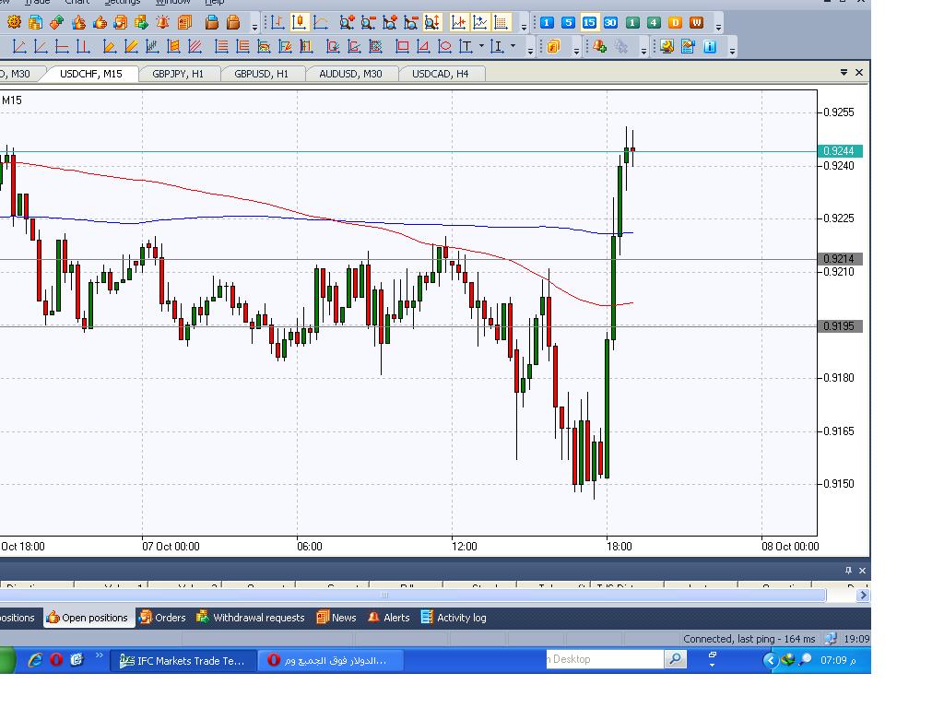Switch timeframe to 30 minutes
Image resolution: width=944 pixels, height=708 pixels.
pos(610,23)
